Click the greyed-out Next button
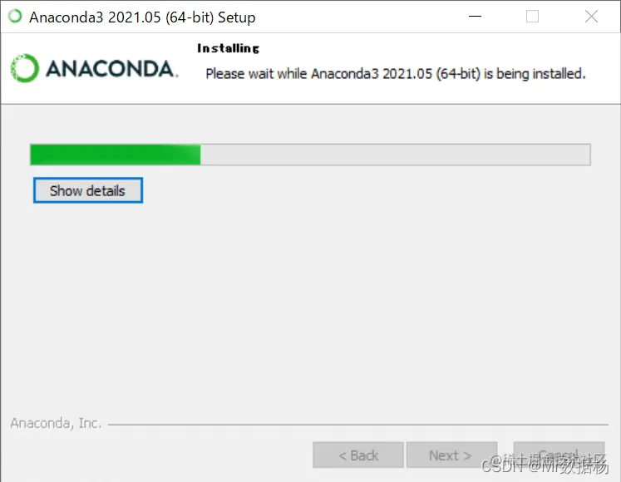 pyautogui.click(x=451, y=455)
